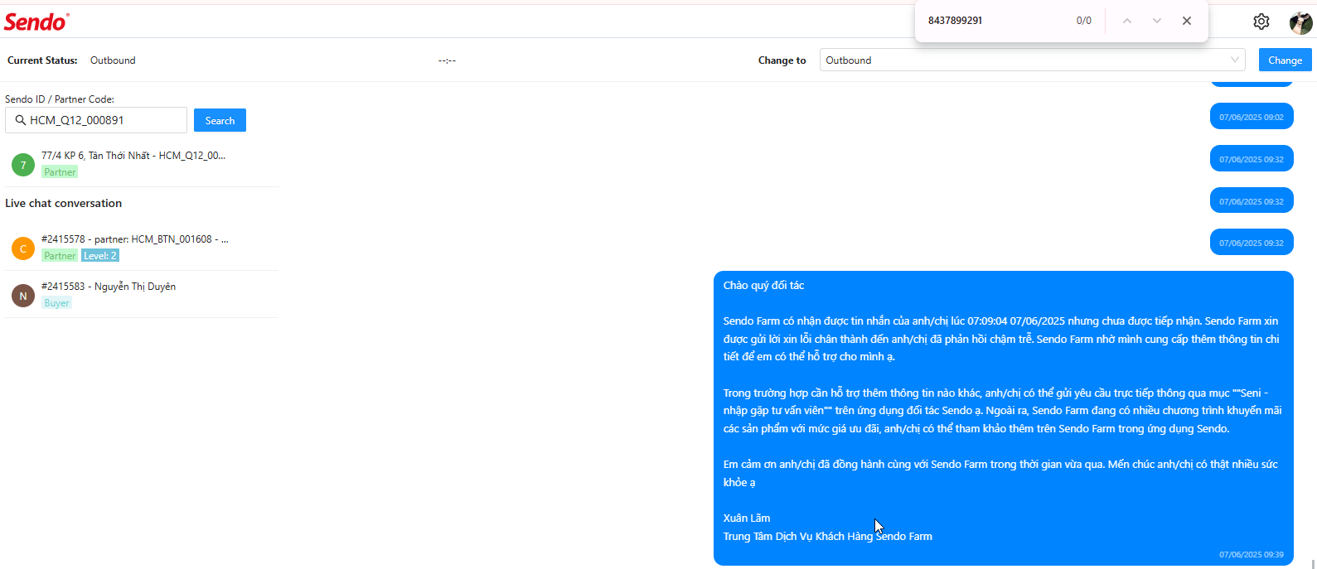
Task: Focus the Sendo ID / Partner Code field
Action: coord(96,120)
